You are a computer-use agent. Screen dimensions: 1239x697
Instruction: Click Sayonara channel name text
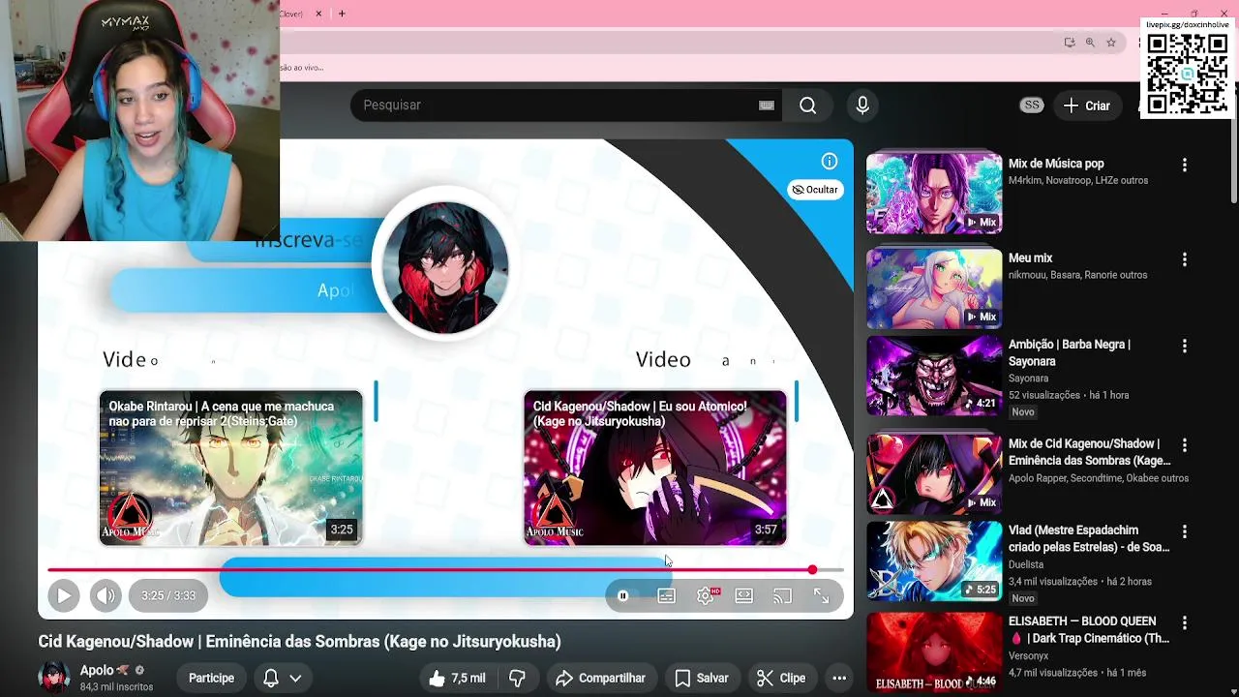click(1028, 379)
